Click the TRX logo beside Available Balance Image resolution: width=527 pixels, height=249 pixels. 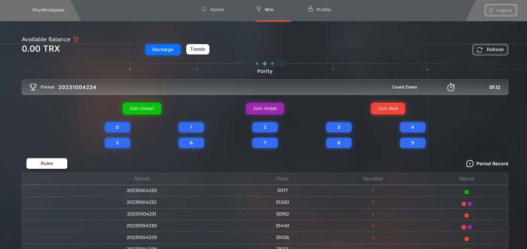click(x=76, y=39)
